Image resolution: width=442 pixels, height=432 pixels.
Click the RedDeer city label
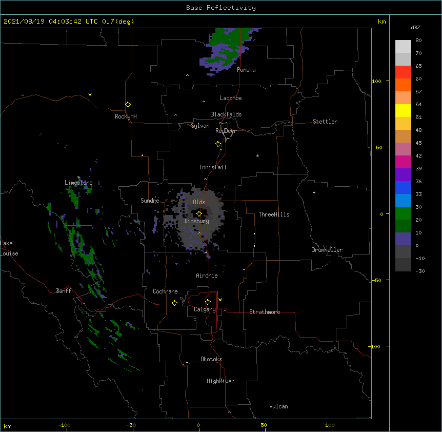tap(226, 131)
